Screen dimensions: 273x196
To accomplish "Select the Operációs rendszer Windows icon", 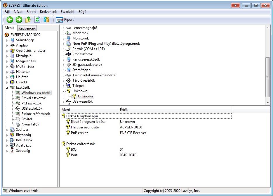I will tap(12, 51).
